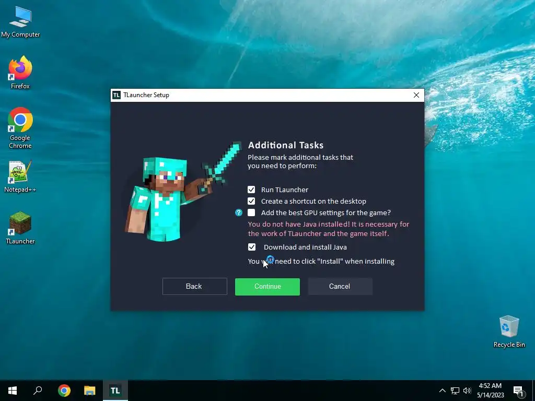
Task: Launch Firefox from the desktop
Action: click(x=20, y=72)
